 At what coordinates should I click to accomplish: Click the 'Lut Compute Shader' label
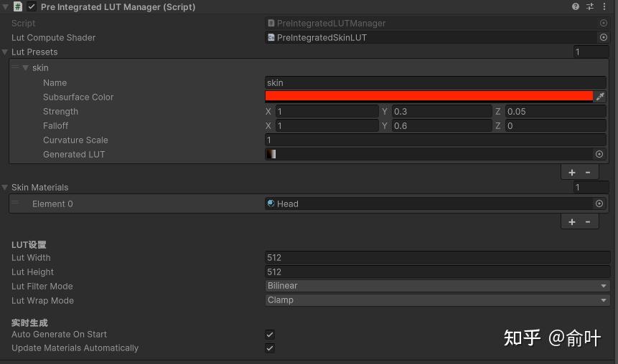tap(53, 38)
